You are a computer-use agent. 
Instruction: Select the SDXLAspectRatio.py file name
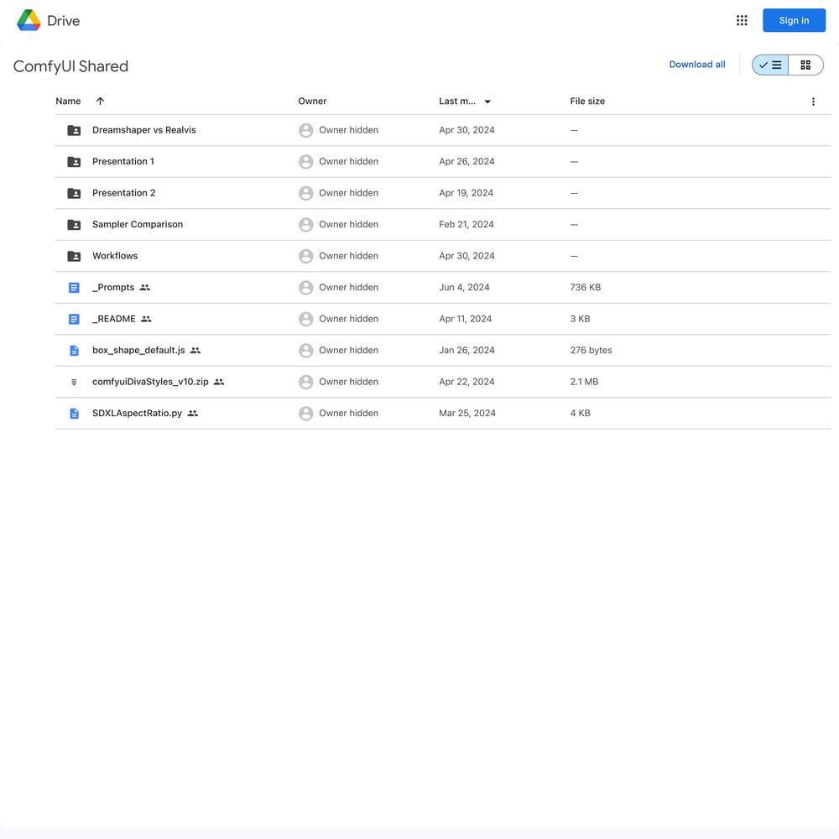tap(137, 413)
